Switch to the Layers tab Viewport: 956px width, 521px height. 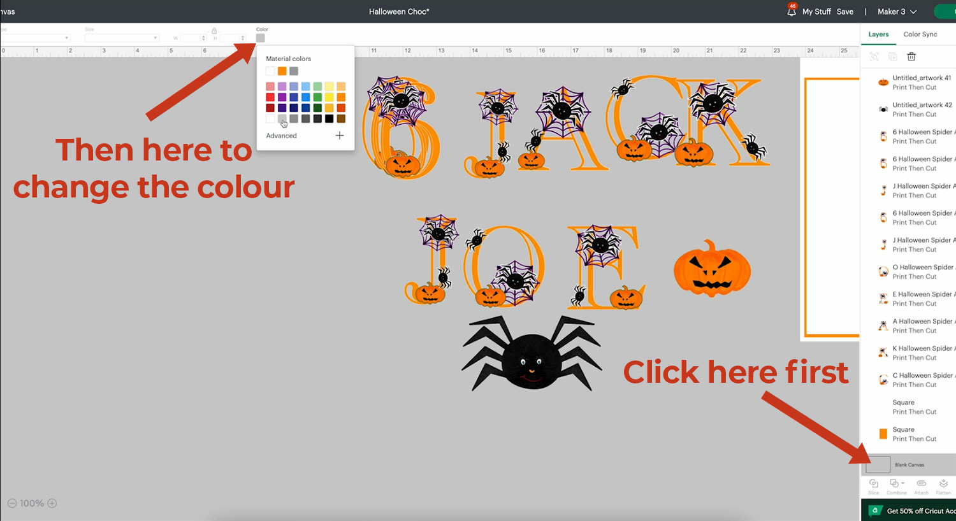[878, 34]
